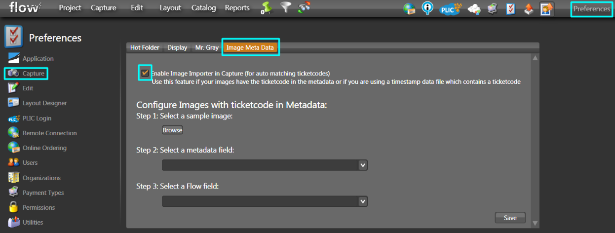This screenshot has width=615, height=233.
Task: Click the Save button
Action: coord(510,218)
